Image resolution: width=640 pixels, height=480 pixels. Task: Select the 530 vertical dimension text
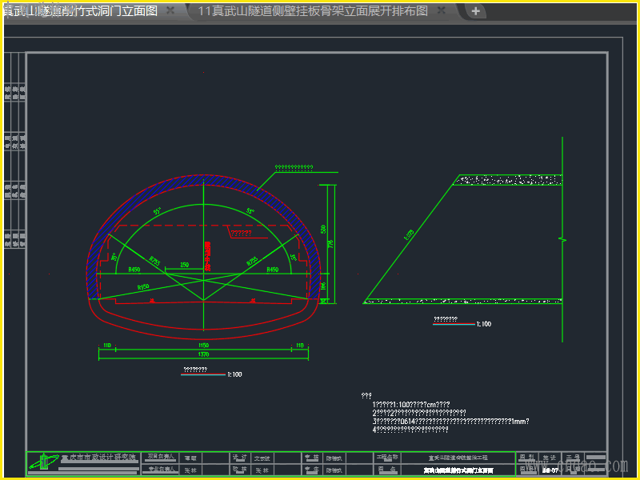(323, 230)
